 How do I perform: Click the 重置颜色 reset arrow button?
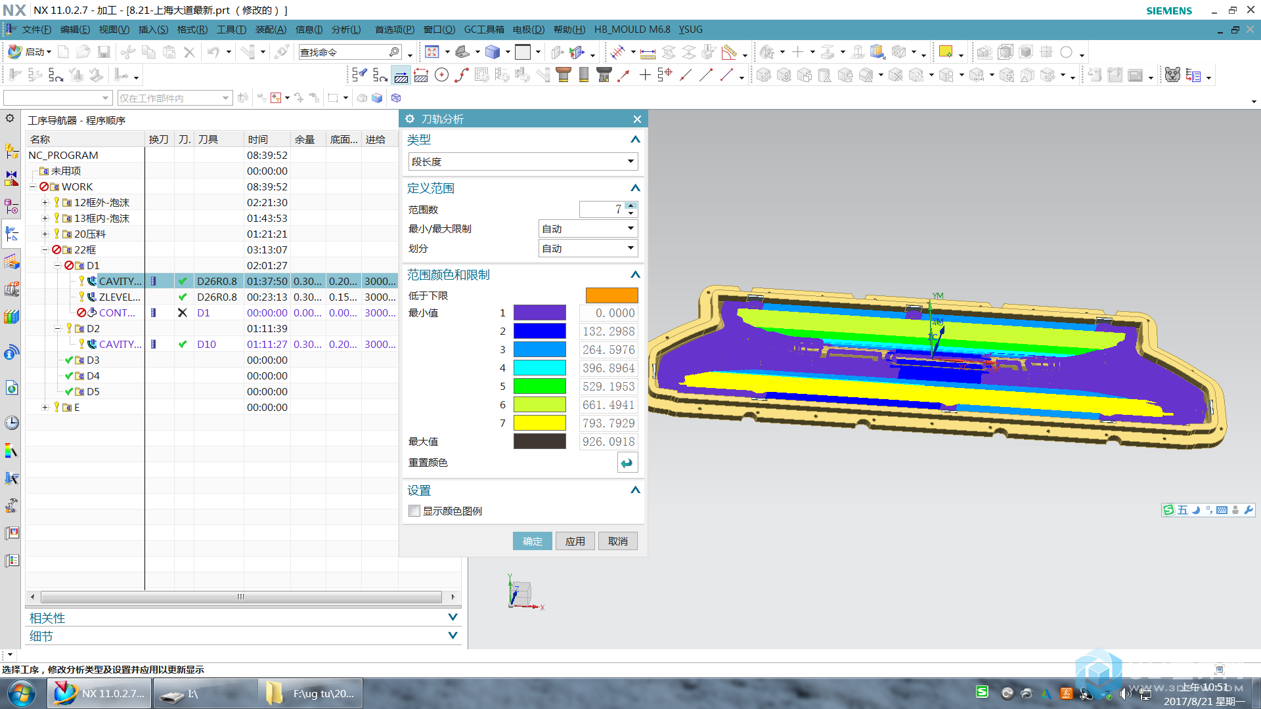627,463
